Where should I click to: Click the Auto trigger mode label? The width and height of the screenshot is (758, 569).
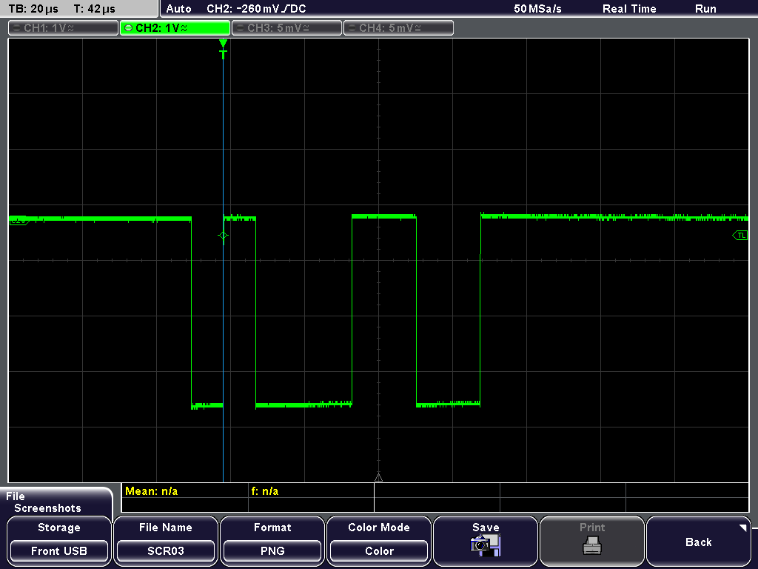click(178, 9)
